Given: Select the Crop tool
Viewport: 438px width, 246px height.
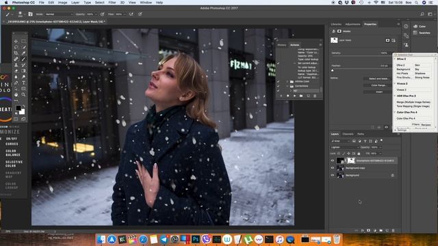Looking at the screenshot, I should coord(16,53).
